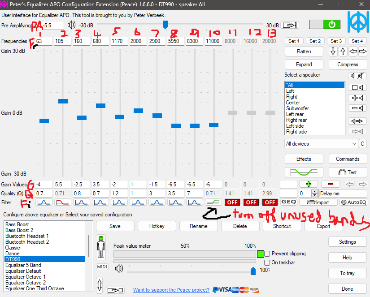Toggle the OFF filter under 20000 Hz
The image size is (370, 297).
coord(270,202)
